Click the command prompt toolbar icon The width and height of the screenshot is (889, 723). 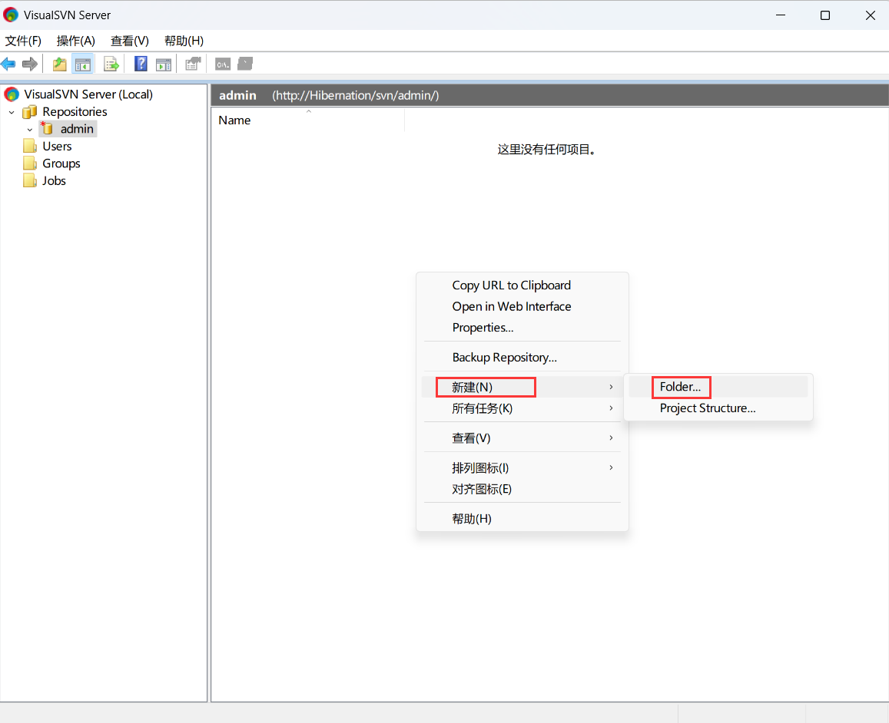[x=223, y=64]
